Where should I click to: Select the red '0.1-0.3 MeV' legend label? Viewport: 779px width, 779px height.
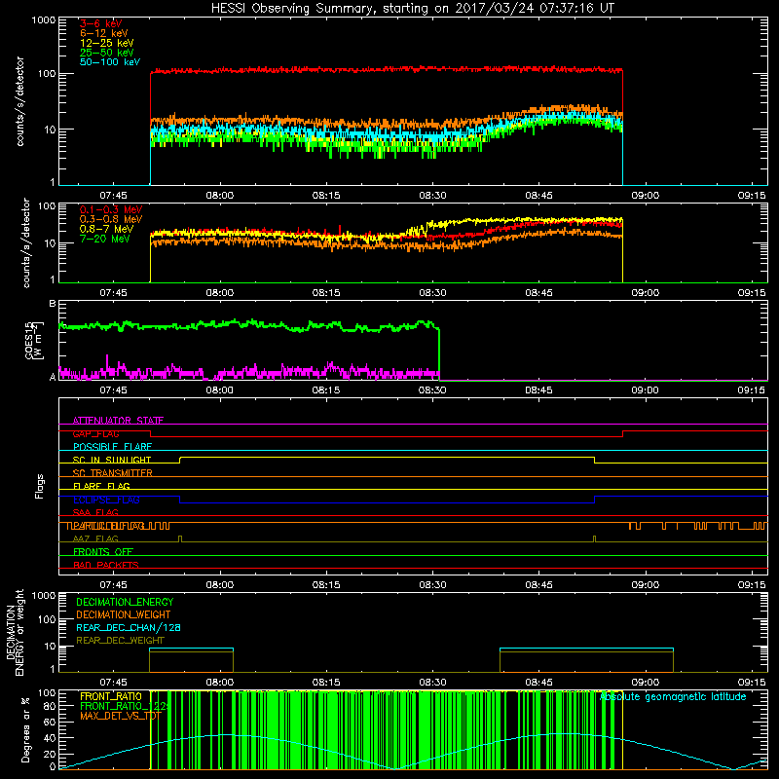click(111, 209)
